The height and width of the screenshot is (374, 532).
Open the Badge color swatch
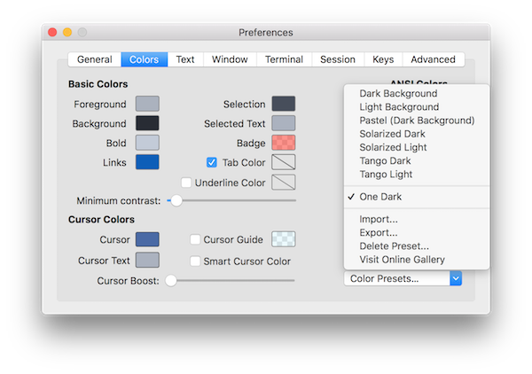[284, 143]
